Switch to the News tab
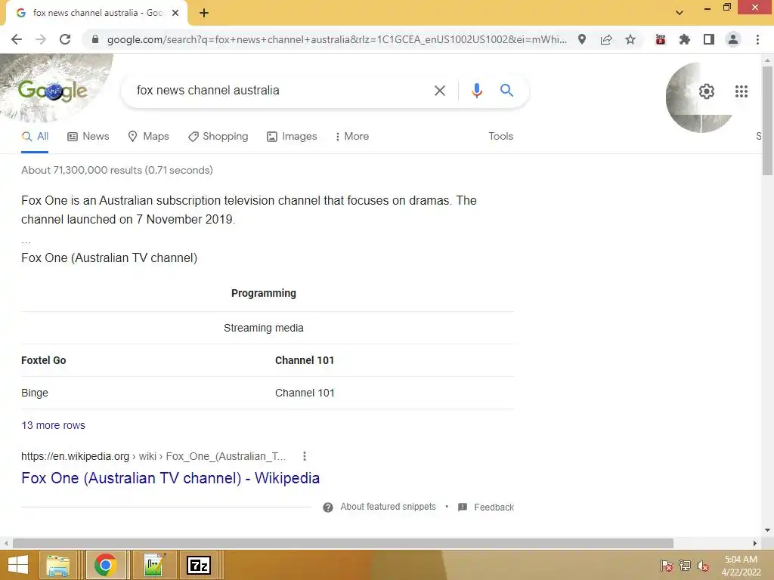The height and width of the screenshot is (580, 774). tap(88, 136)
